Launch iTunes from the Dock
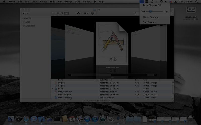This screenshot has height=125, width=201. (95, 119)
